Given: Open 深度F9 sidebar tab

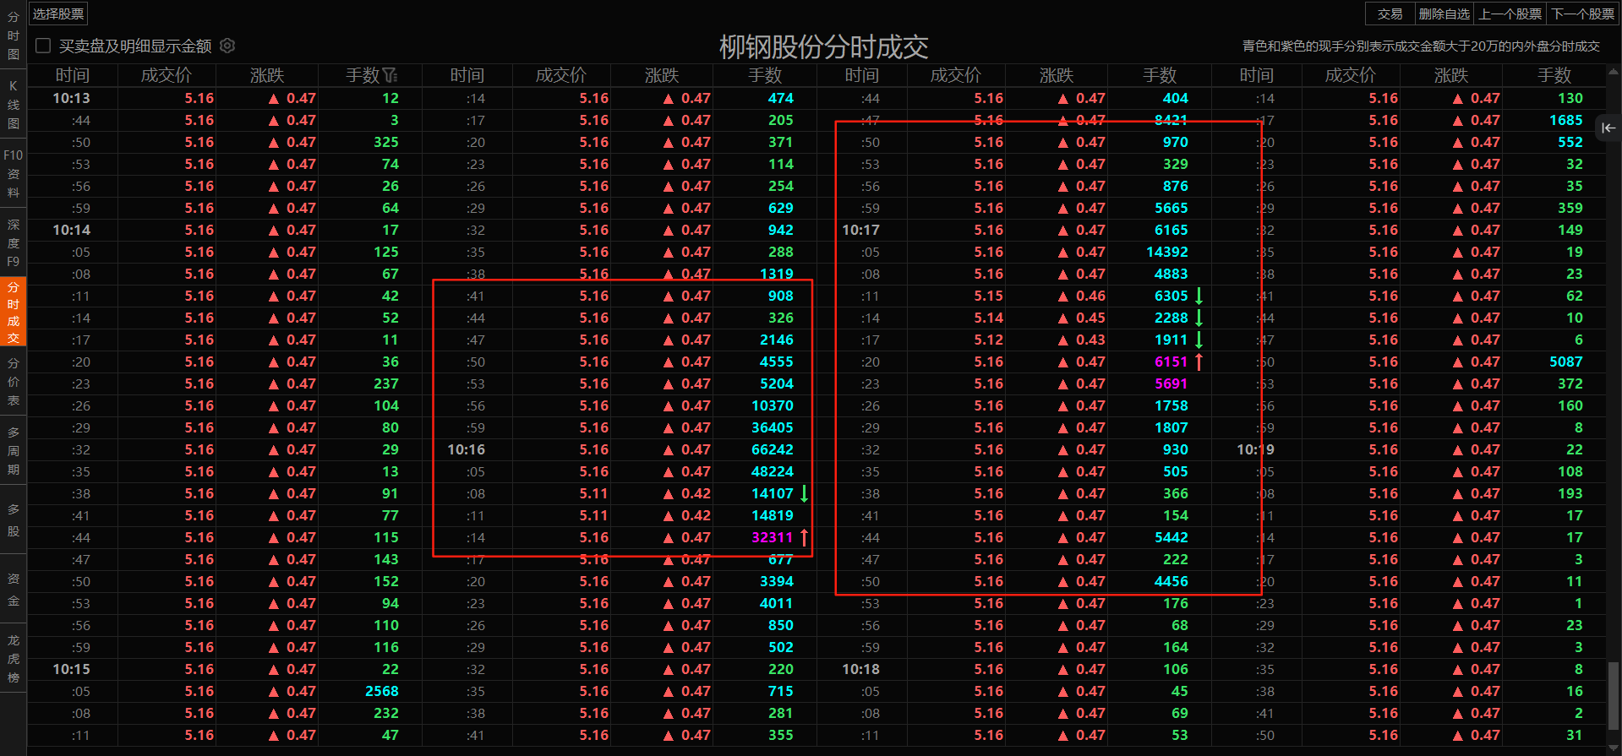Looking at the screenshot, I should tap(13, 243).
